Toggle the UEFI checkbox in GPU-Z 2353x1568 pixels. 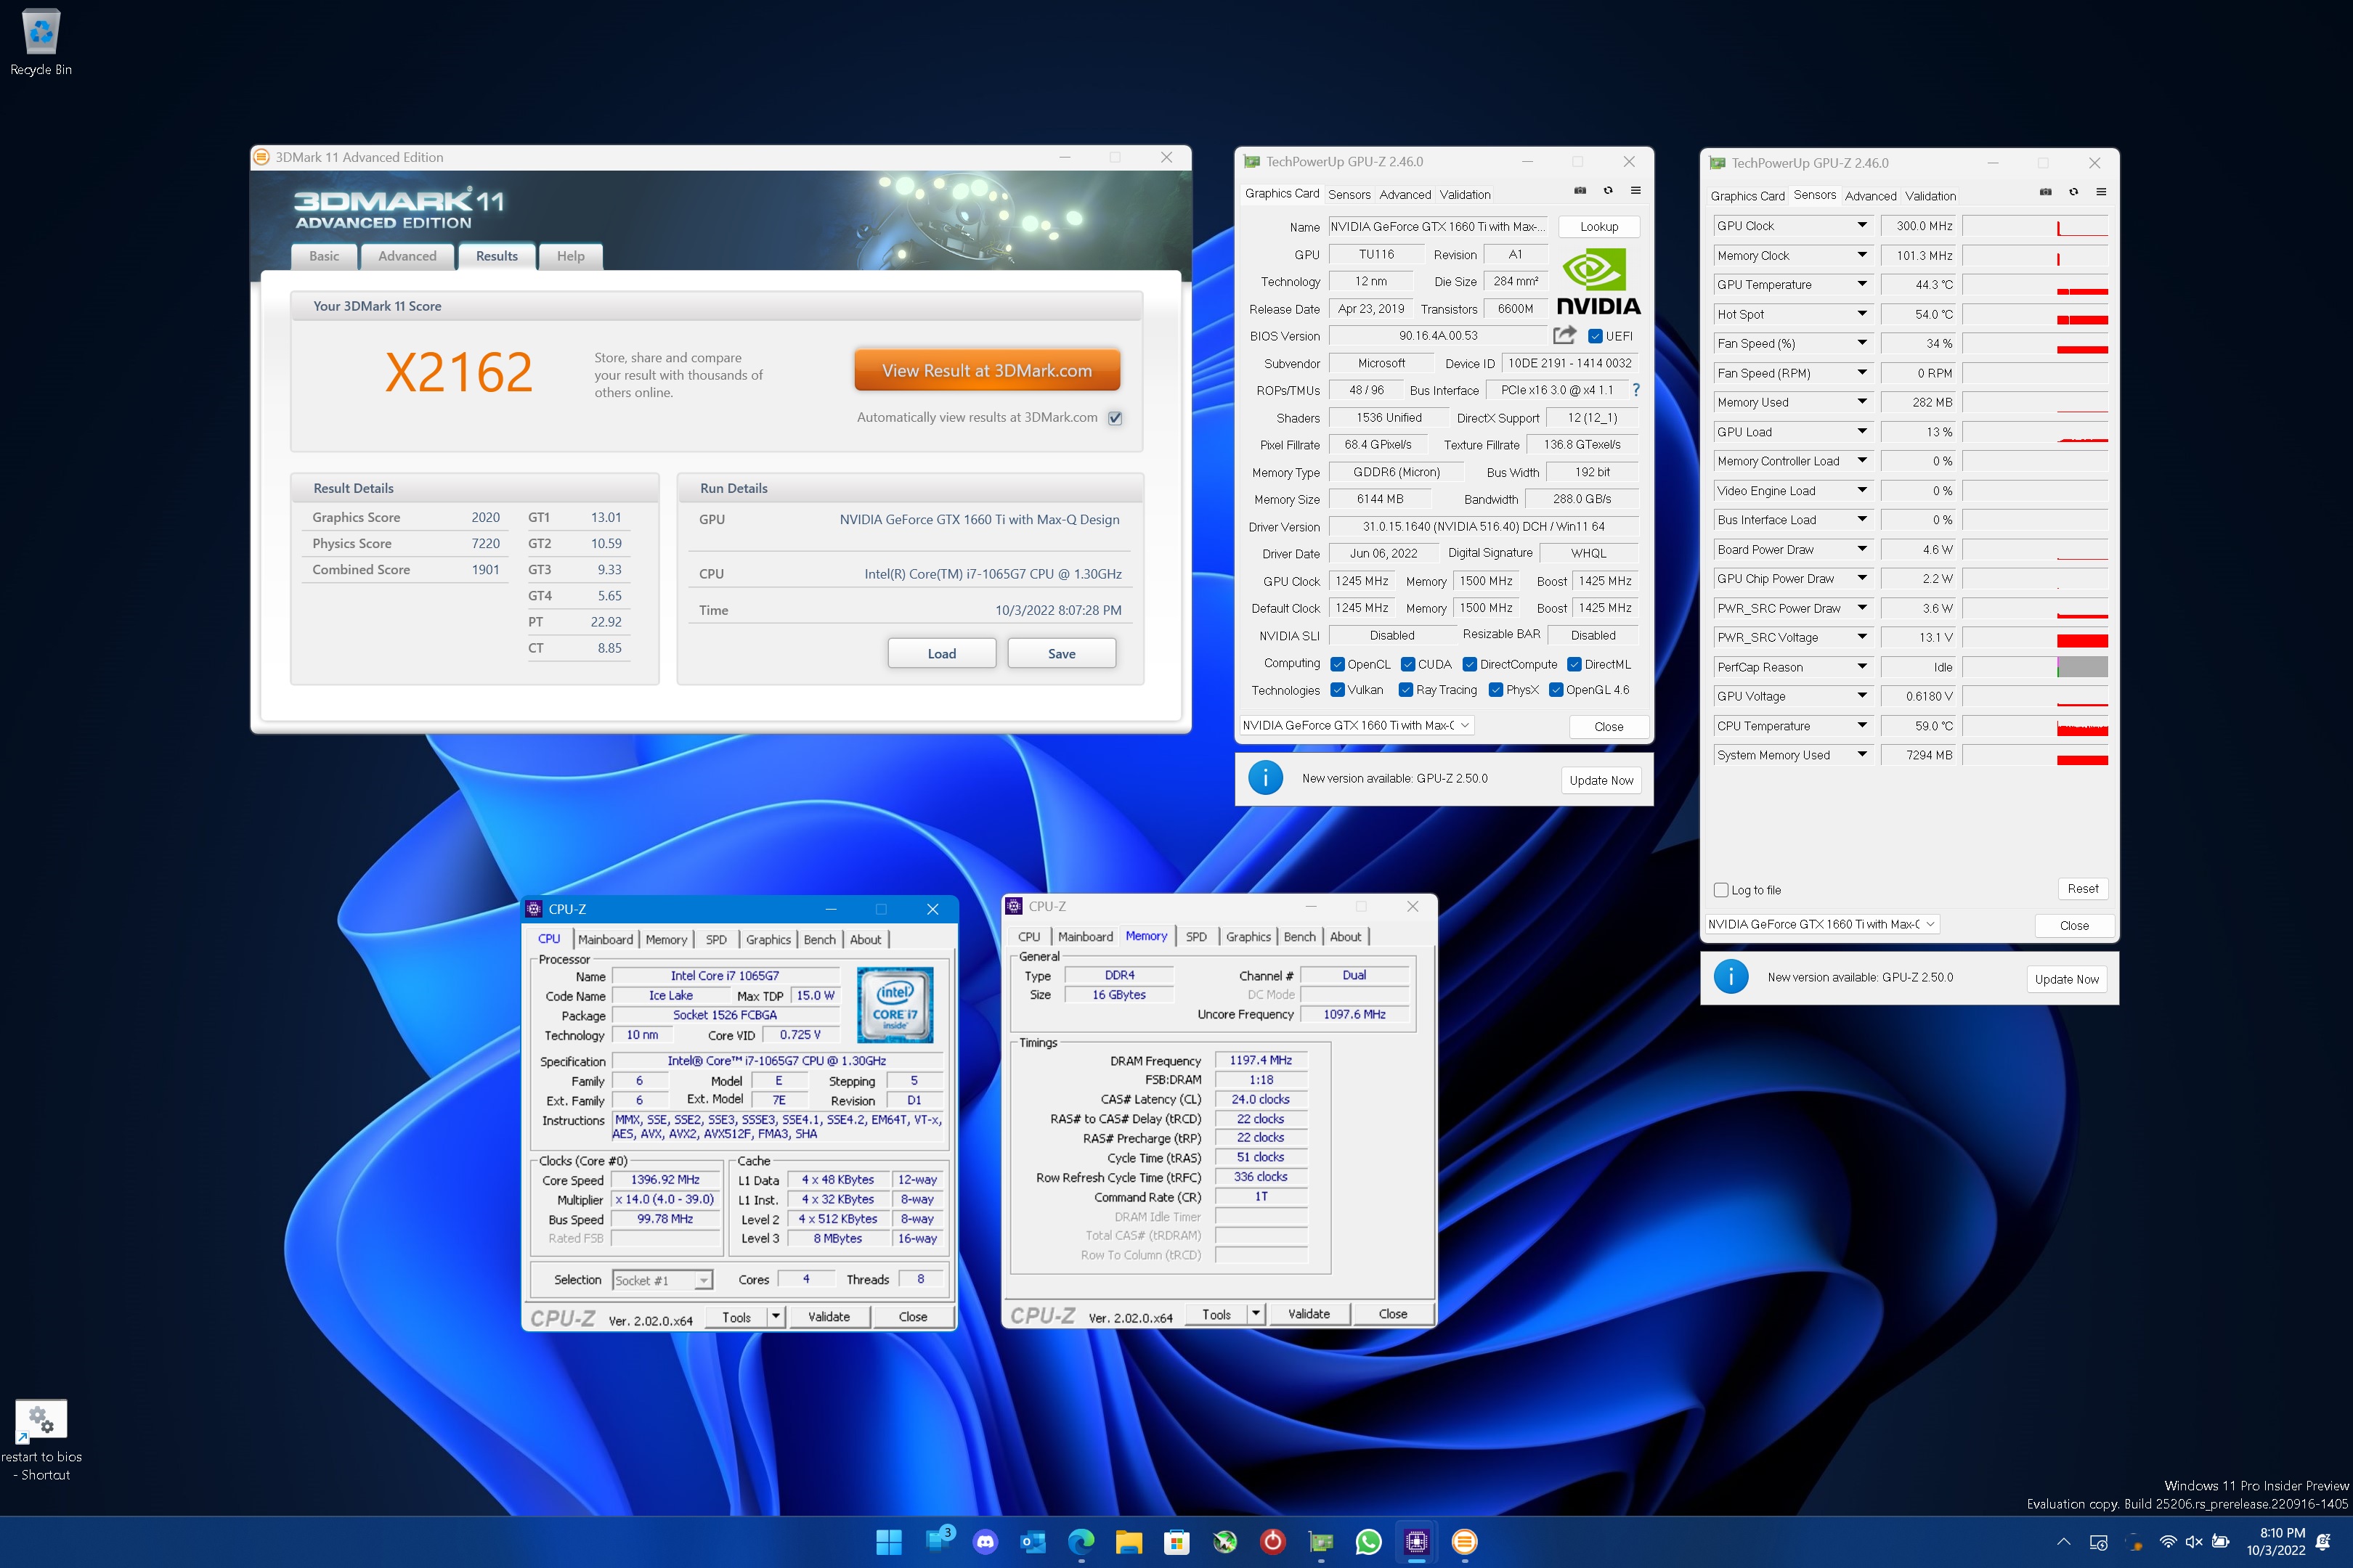coord(1595,336)
